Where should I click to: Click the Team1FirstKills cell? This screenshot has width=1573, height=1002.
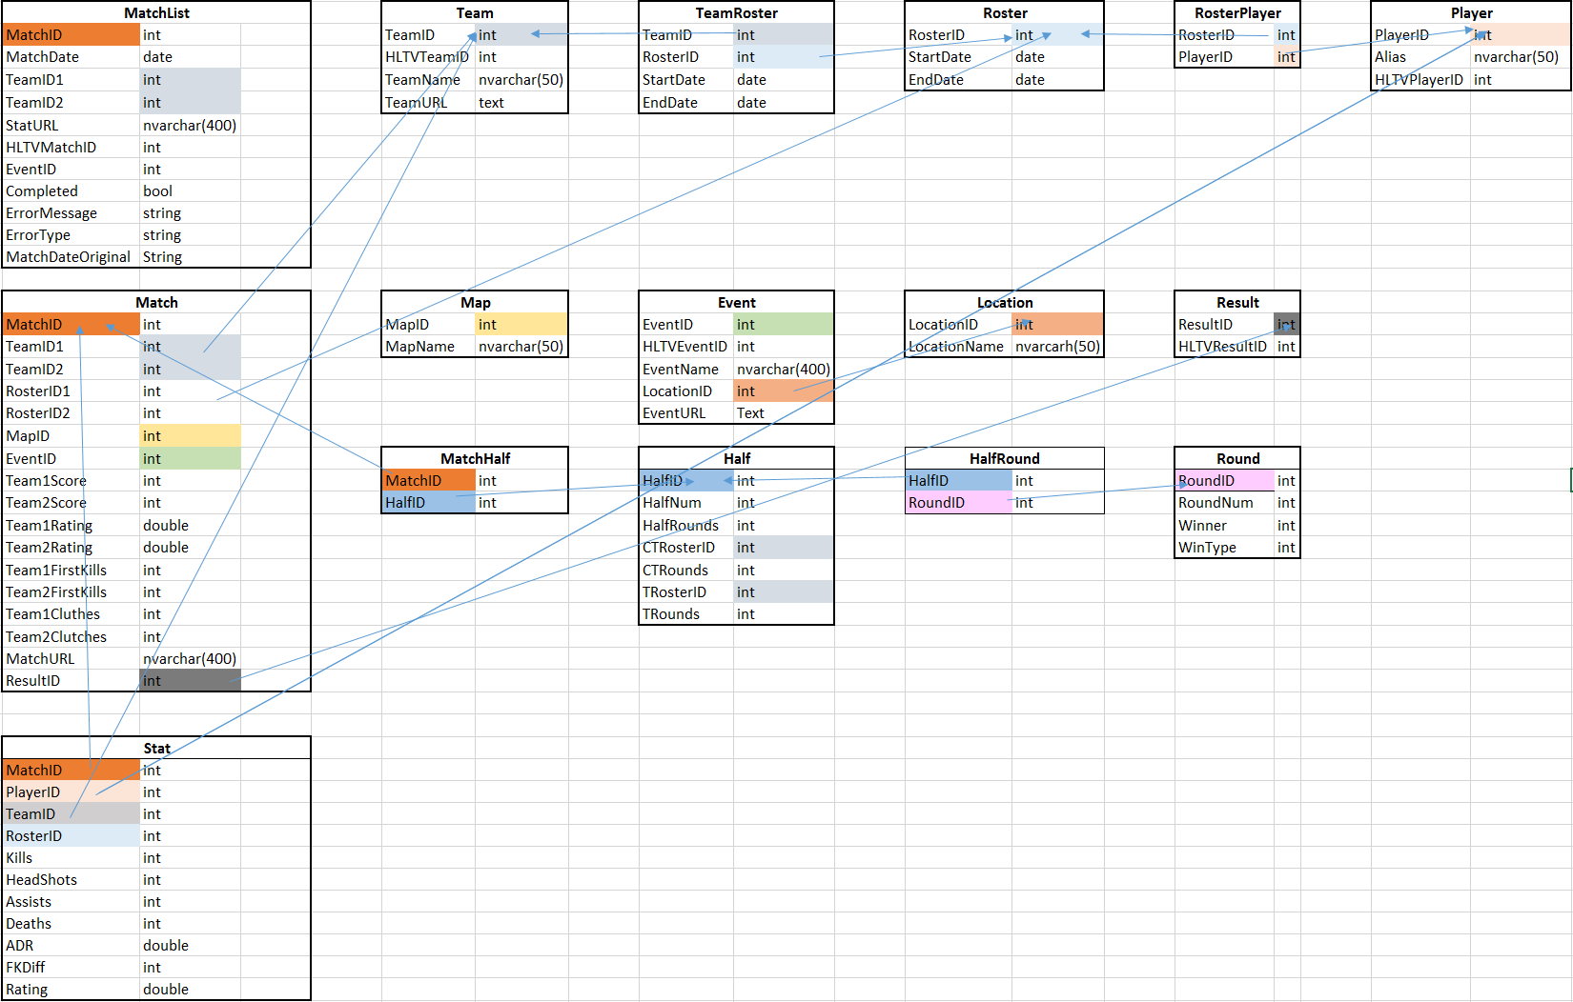71,571
